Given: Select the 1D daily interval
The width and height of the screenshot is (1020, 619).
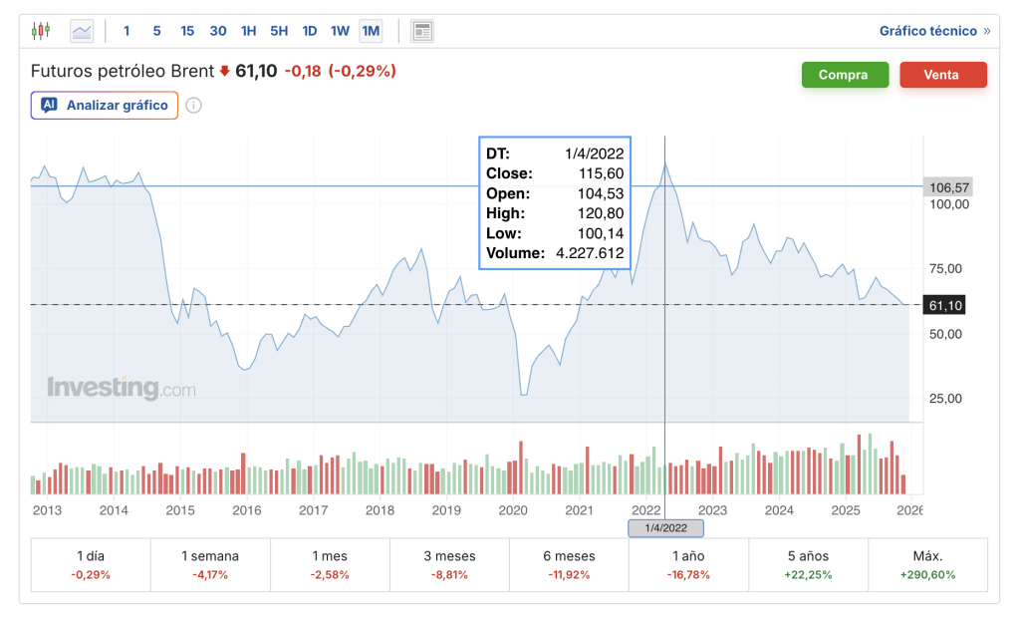Looking at the screenshot, I should click(309, 31).
